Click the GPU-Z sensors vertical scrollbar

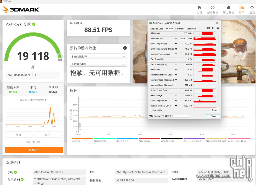coord(219,68)
